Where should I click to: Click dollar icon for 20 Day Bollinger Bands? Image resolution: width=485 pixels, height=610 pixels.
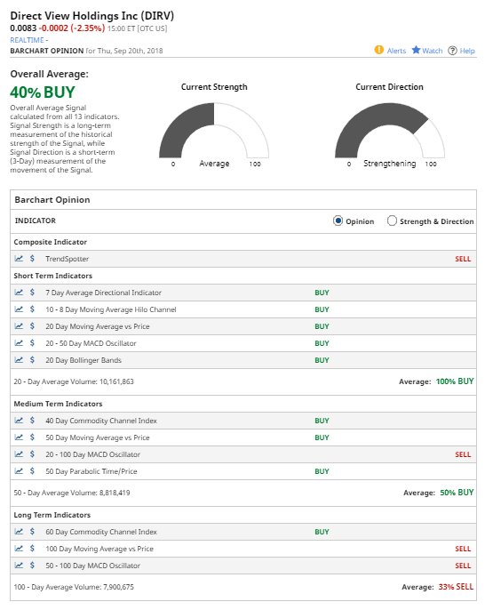coord(32,360)
